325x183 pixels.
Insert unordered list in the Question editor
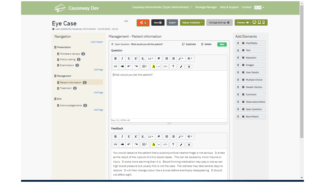pyautogui.click(x=167, y=58)
